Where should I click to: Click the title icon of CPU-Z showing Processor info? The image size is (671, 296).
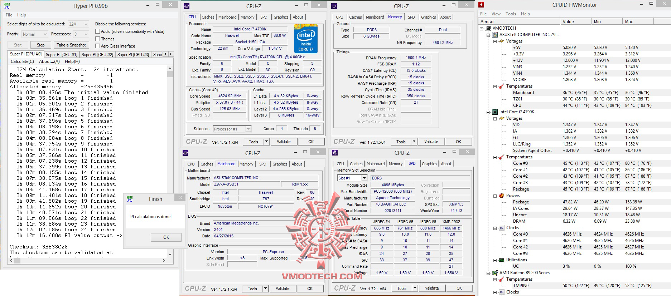pos(186,6)
